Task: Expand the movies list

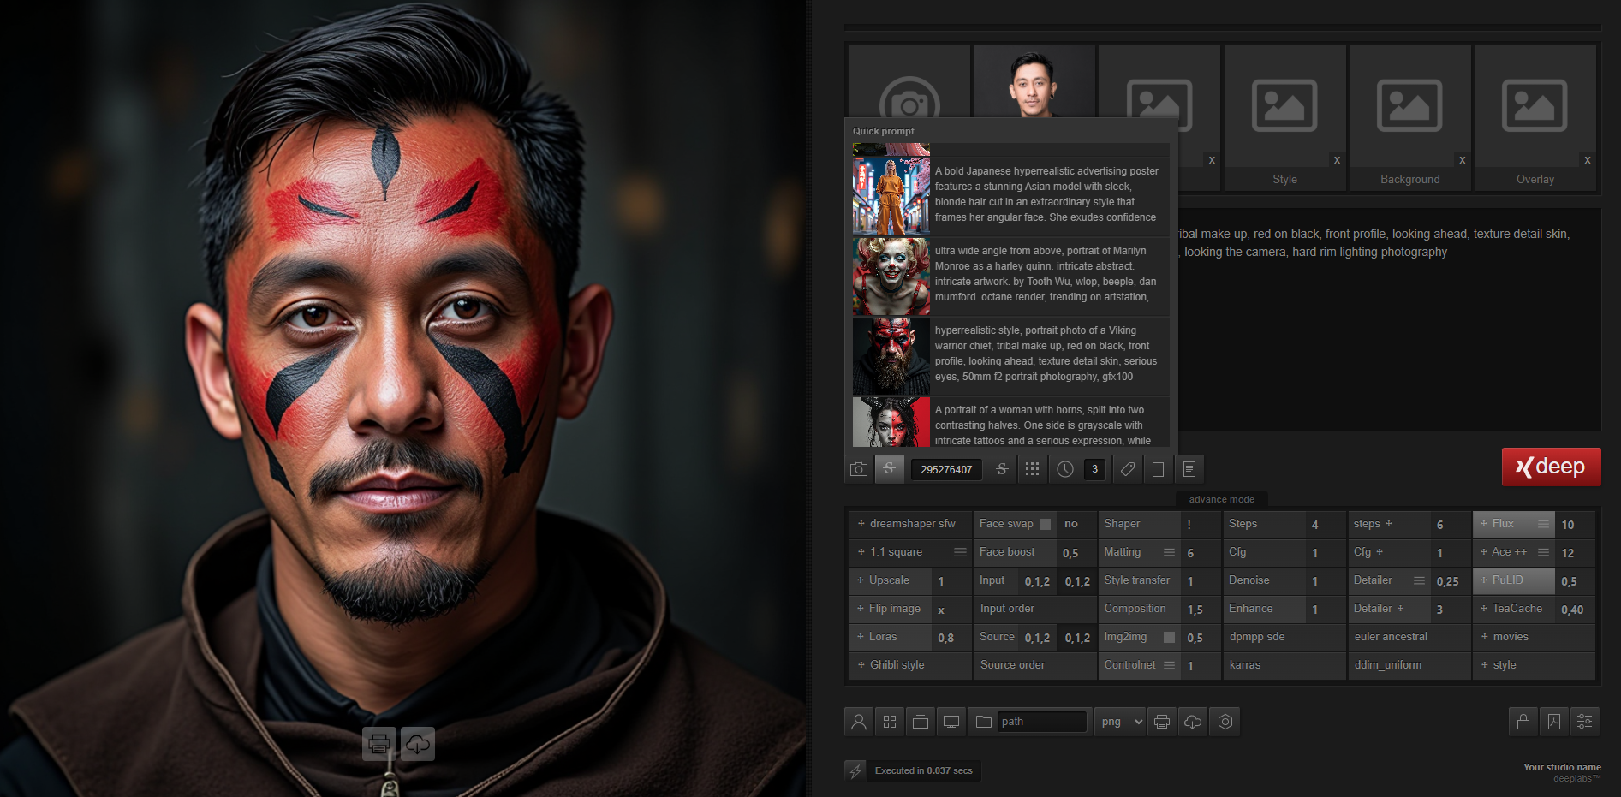Action: [1534, 637]
